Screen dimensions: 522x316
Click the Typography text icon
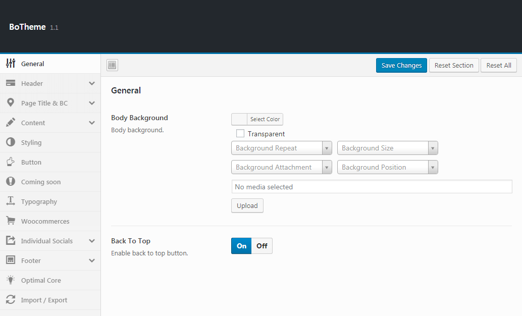pos(11,201)
